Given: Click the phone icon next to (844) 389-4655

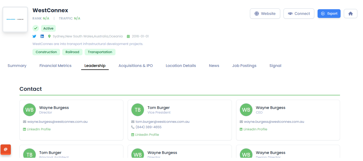Looking at the screenshot, I should pyautogui.click(x=133, y=127).
